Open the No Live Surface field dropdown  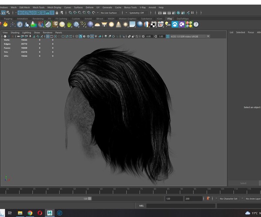pyautogui.click(x=110, y=13)
